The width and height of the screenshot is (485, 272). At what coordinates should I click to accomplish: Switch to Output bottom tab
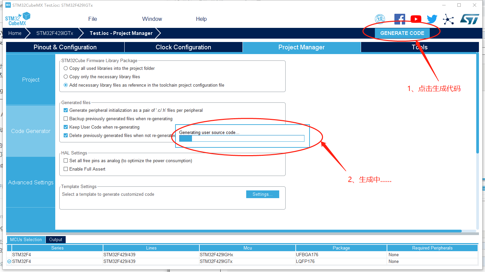pos(56,239)
